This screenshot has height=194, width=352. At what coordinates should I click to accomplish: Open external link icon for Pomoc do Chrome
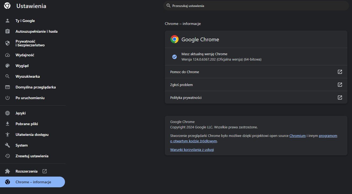point(340,72)
